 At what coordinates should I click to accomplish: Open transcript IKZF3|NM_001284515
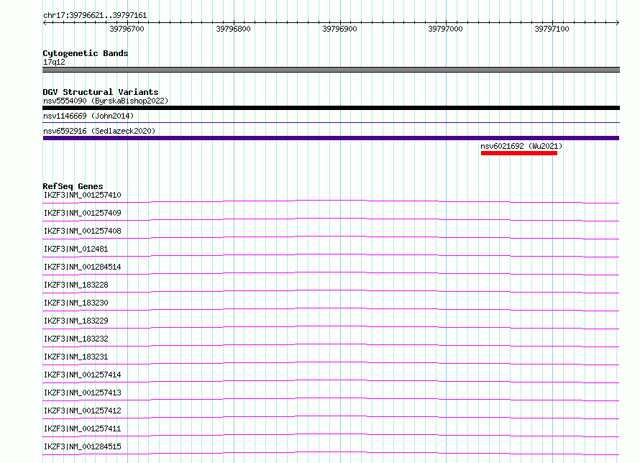pyautogui.click(x=83, y=446)
